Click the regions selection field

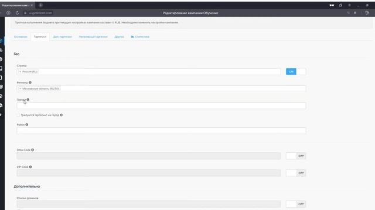(x=161, y=89)
